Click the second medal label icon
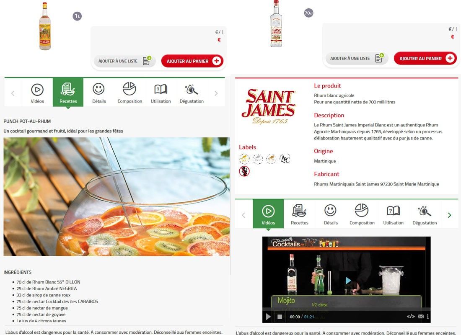 [x=258, y=159]
